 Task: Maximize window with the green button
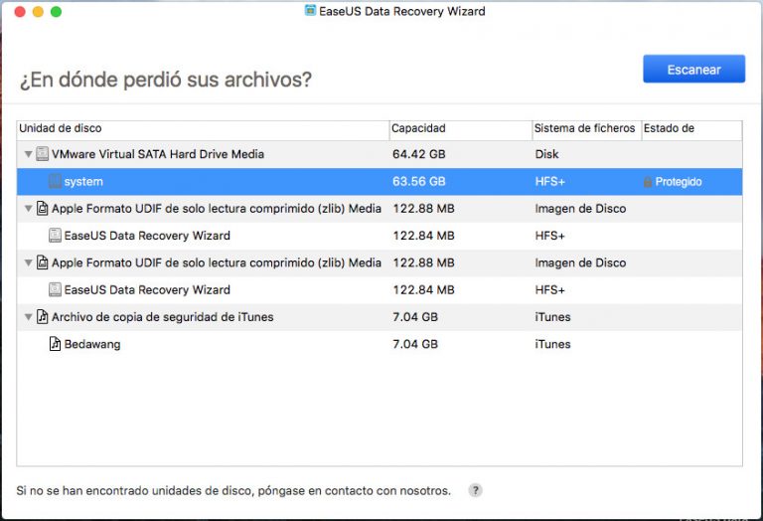(x=56, y=11)
